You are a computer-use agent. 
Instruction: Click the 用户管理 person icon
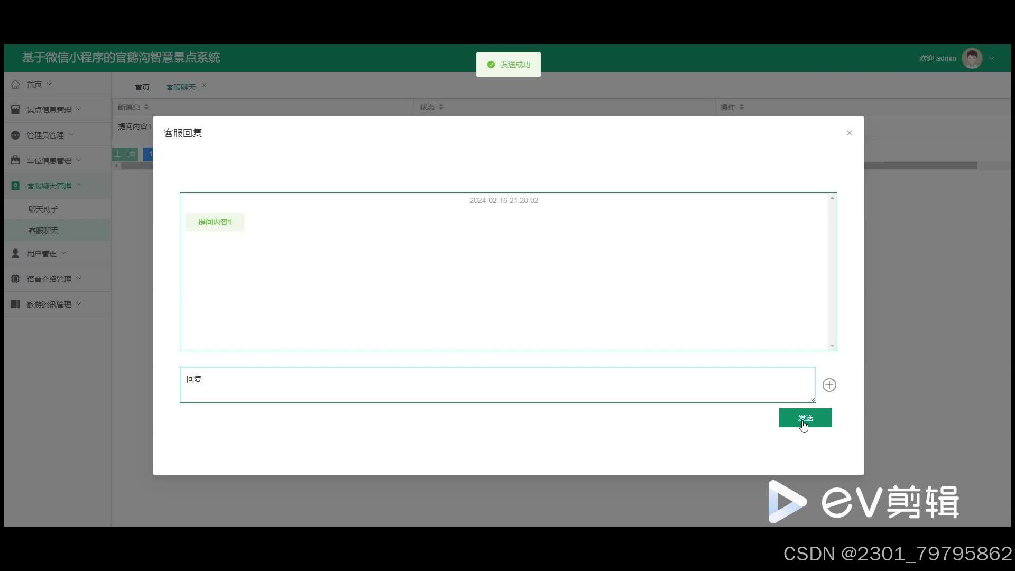(15, 254)
